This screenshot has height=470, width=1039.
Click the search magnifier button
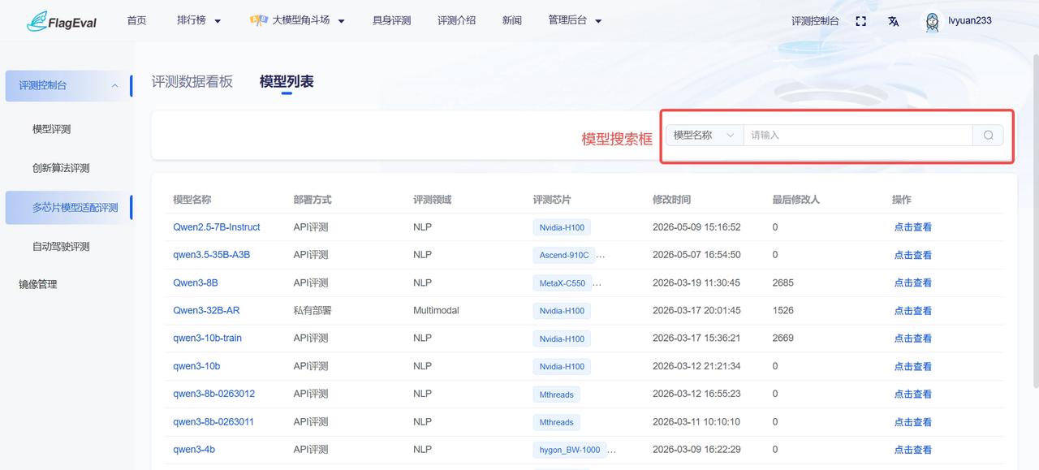pyautogui.click(x=988, y=136)
